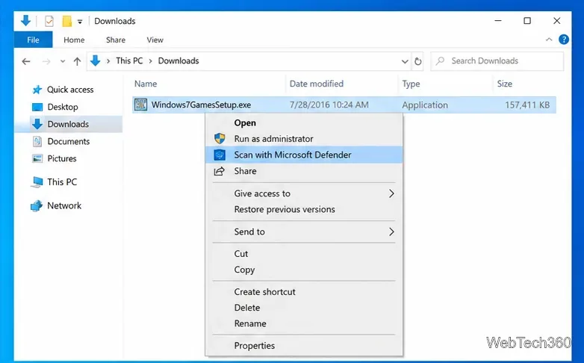This screenshot has height=363, width=584.
Task: Open the File ribbon tab
Action: 33,40
